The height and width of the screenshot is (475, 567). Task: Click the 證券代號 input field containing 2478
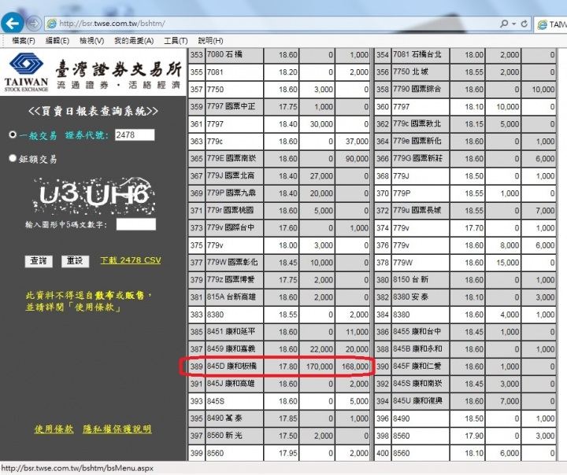tap(135, 134)
